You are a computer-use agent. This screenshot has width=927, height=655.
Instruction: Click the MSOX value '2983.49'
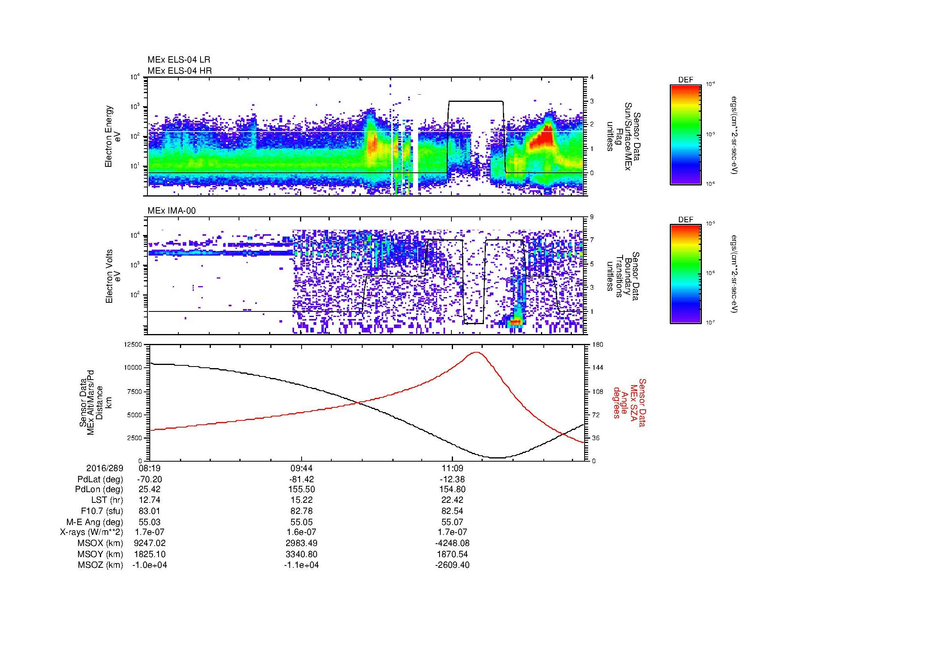302,543
